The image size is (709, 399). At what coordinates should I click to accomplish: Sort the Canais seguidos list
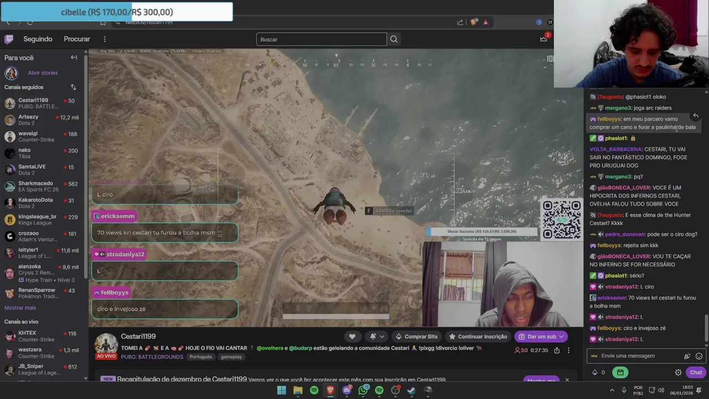click(x=73, y=87)
